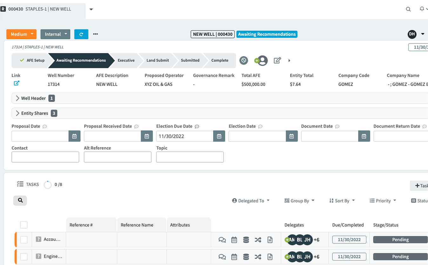Open dropdown arrow beside the STAPLES-1 tab

(91, 10)
